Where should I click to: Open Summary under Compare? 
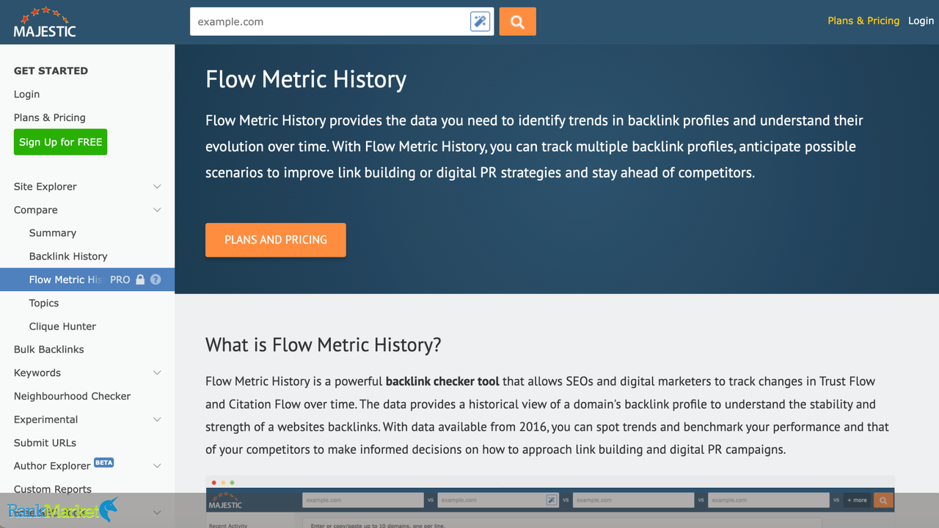pyautogui.click(x=53, y=232)
